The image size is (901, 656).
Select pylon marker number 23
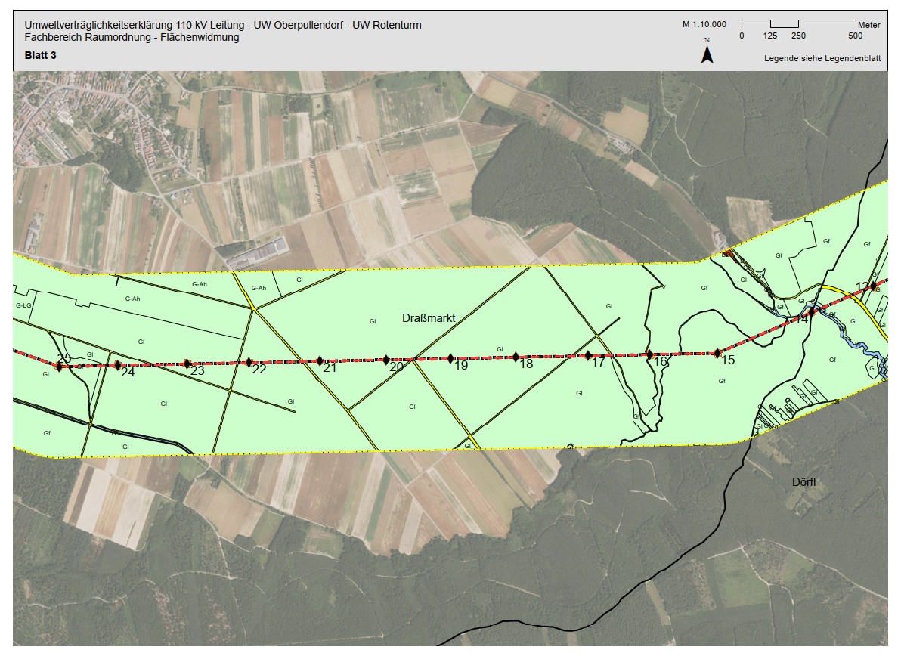pyautogui.click(x=187, y=364)
